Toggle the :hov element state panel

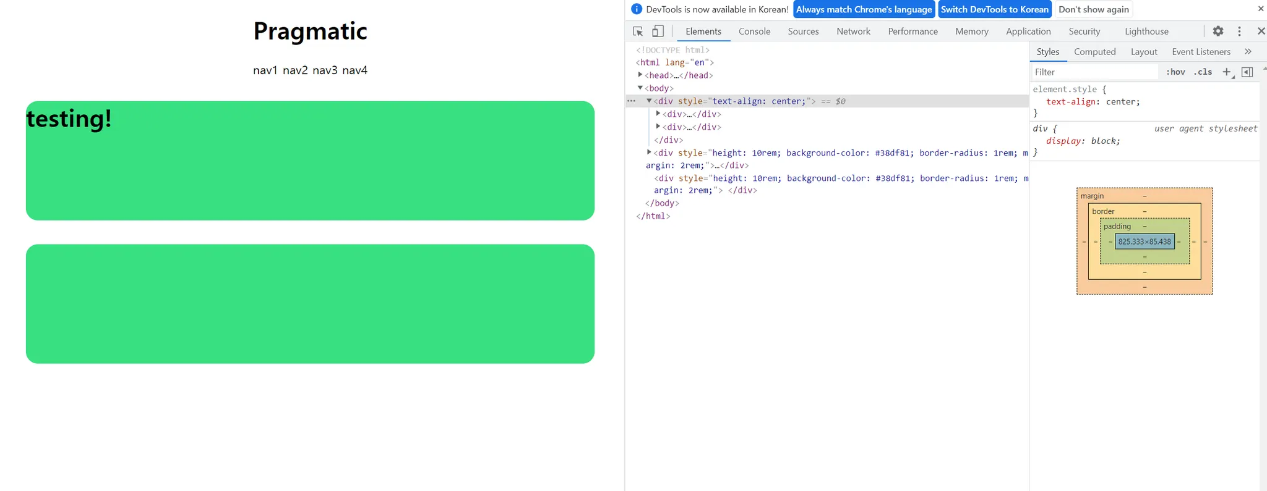point(1175,72)
